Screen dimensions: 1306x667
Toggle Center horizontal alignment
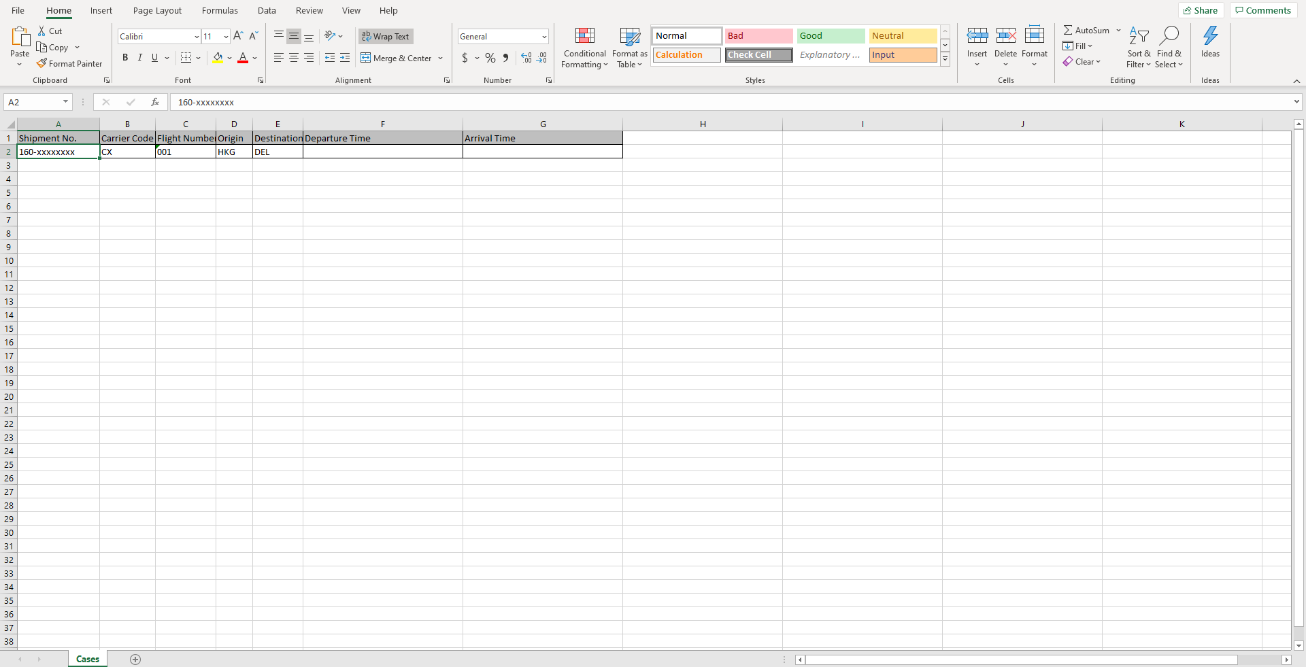(294, 58)
